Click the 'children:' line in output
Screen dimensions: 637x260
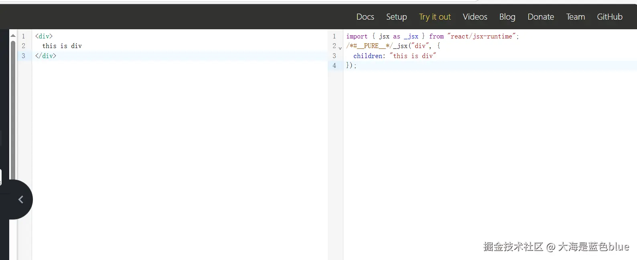394,56
